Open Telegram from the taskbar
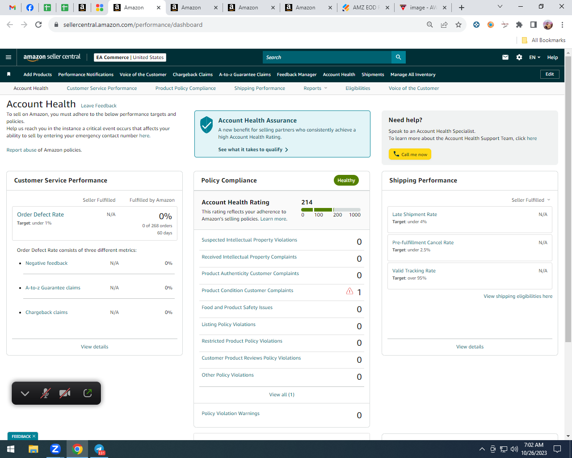 pos(99,449)
